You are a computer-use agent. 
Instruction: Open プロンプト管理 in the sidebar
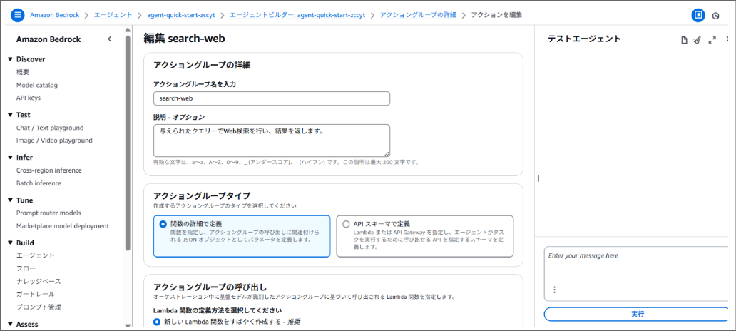[39, 307]
